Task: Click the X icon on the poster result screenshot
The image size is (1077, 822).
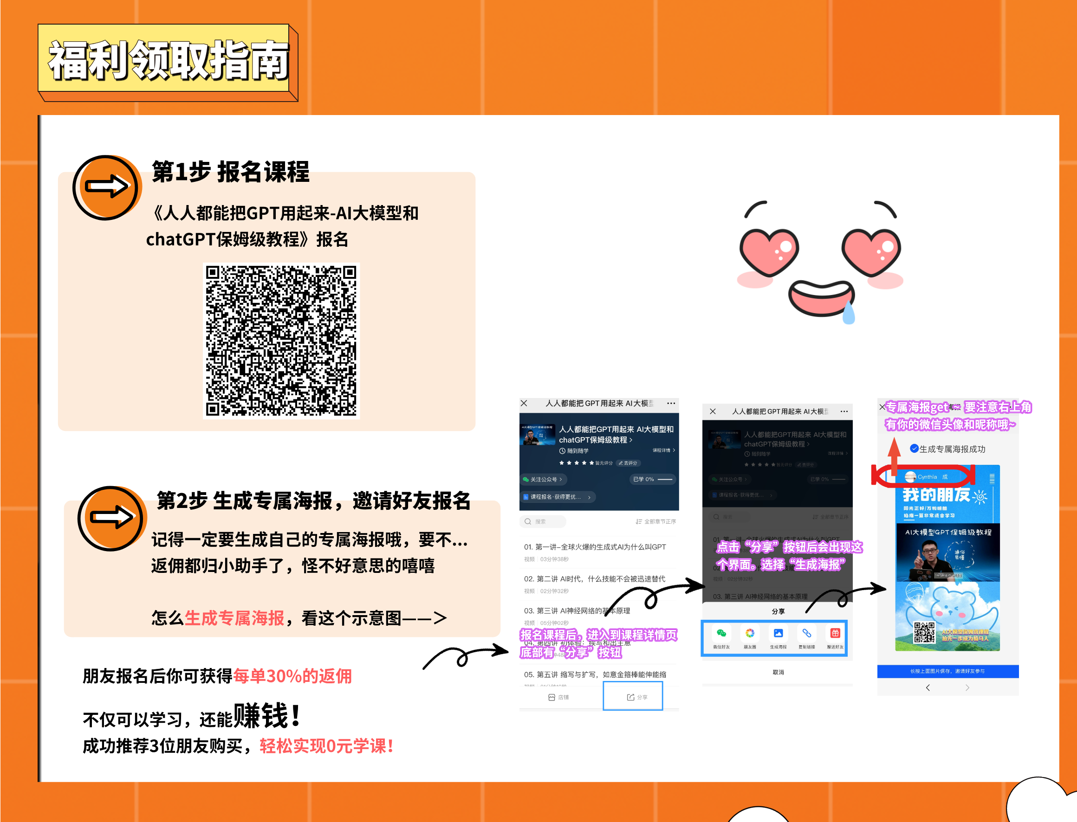Action: (882, 407)
